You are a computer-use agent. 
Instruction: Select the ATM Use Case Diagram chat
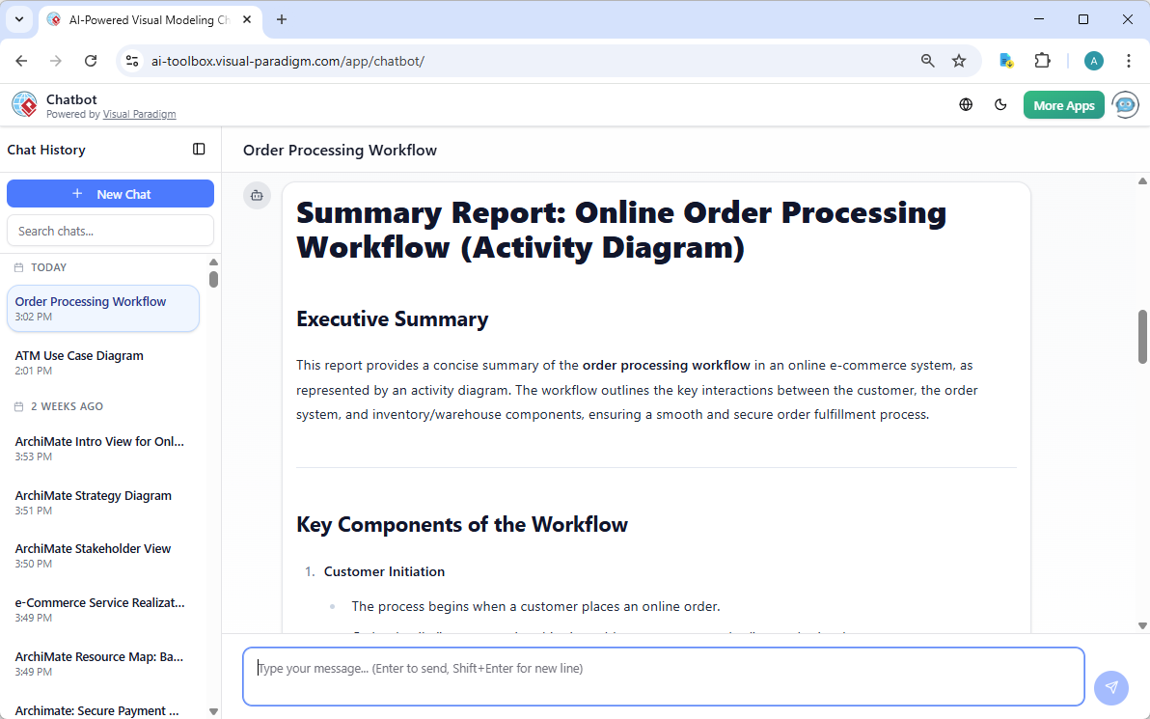[x=78, y=362]
